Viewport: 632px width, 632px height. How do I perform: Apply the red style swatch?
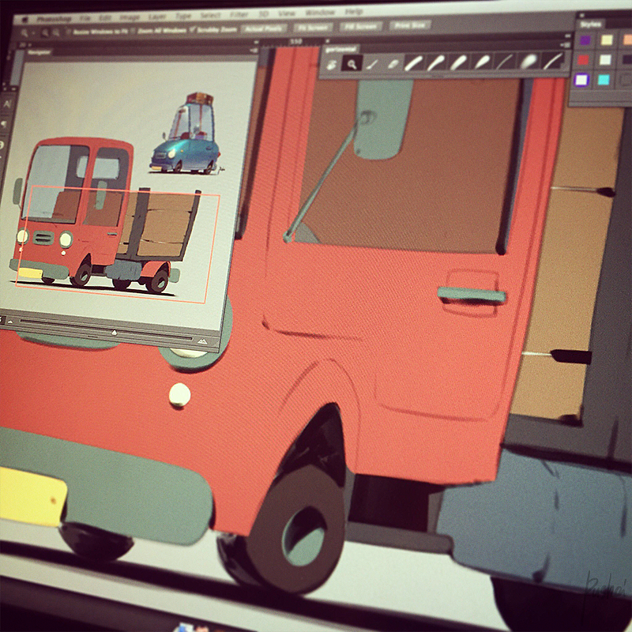tap(583, 60)
